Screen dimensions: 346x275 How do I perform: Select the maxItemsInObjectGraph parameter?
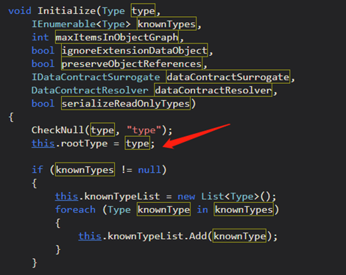click(x=117, y=37)
